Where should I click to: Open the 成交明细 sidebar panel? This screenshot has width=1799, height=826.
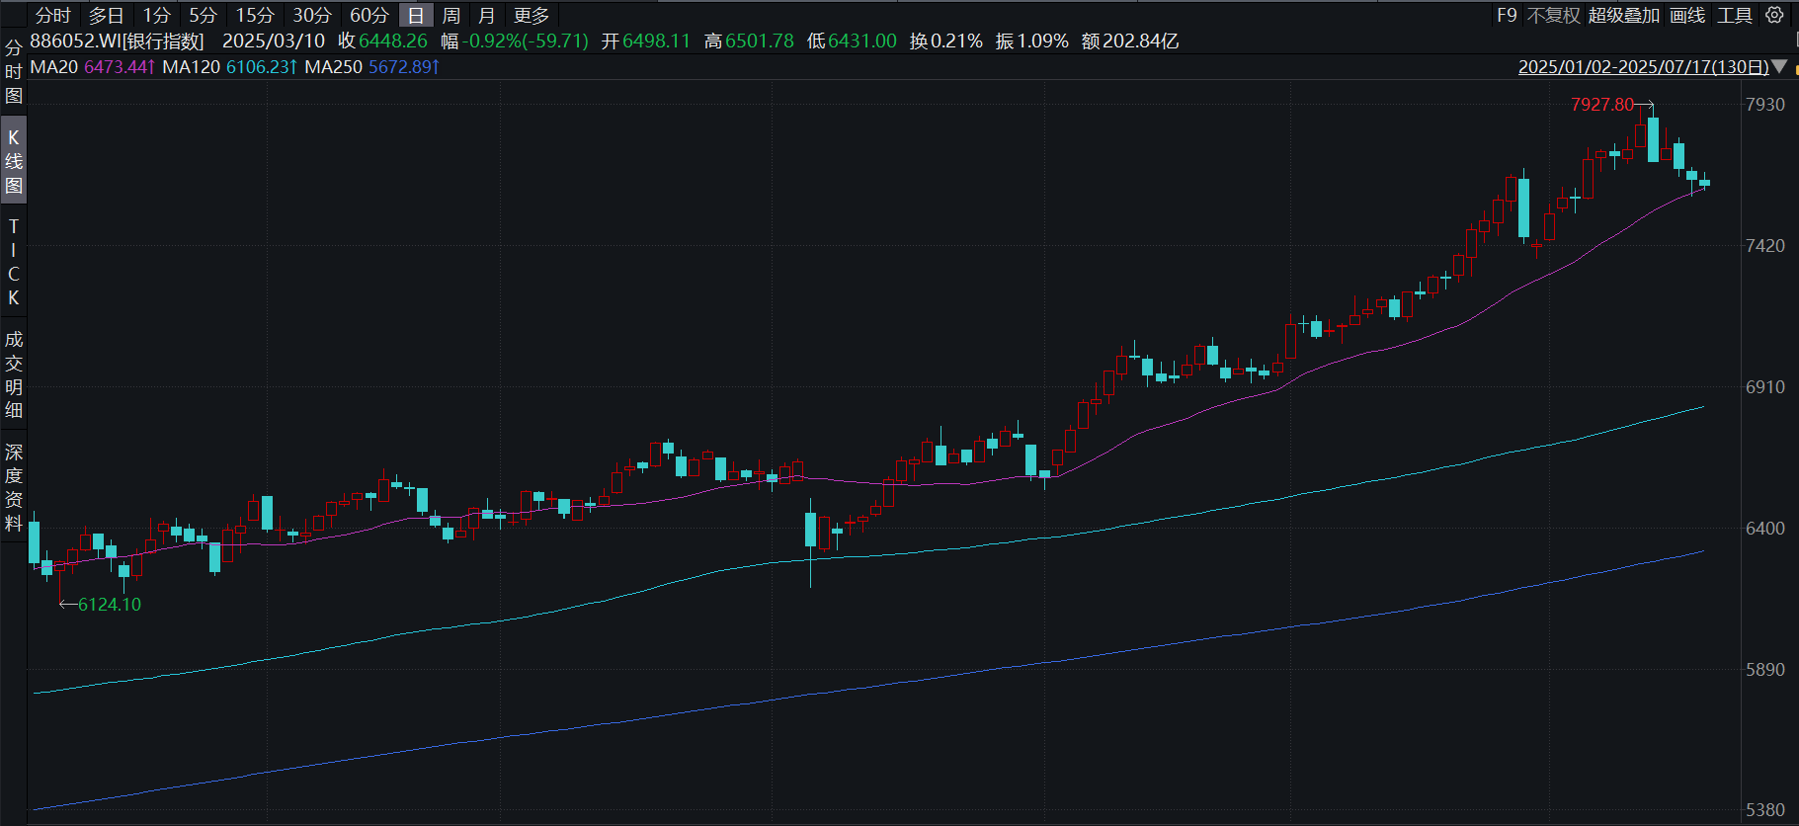[x=14, y=374]
